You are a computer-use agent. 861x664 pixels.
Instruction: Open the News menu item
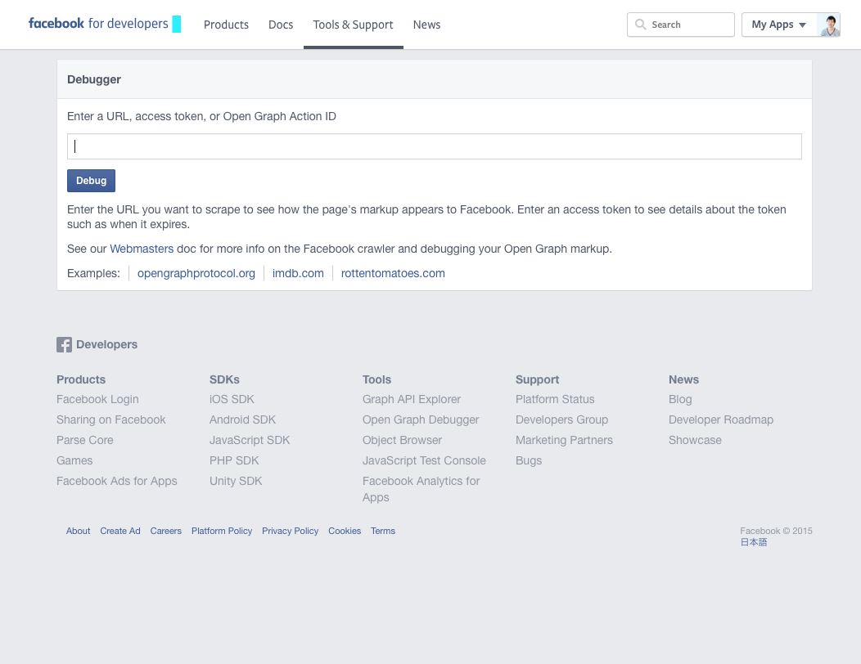coord(426,25)
